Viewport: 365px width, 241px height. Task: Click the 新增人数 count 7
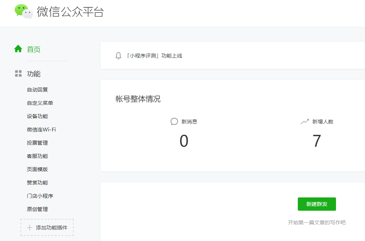coord(317,141)
